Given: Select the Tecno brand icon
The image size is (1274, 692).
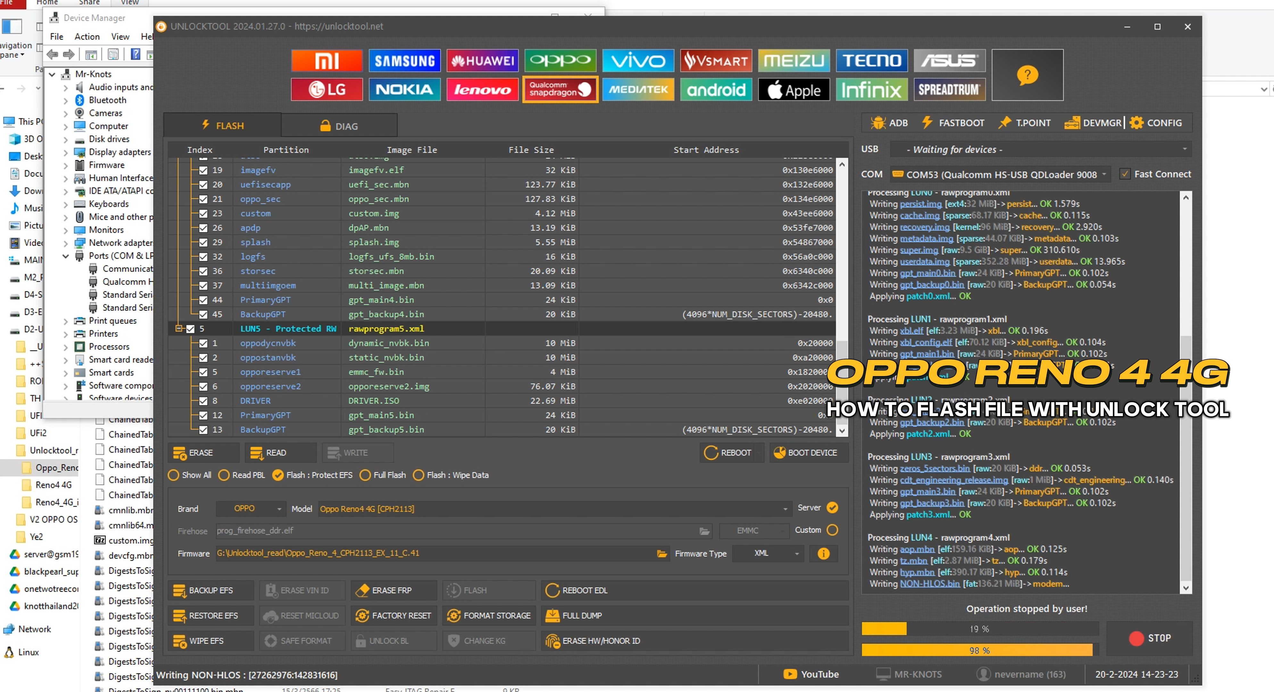Looking at the screenshot, I should pos(872,61).
